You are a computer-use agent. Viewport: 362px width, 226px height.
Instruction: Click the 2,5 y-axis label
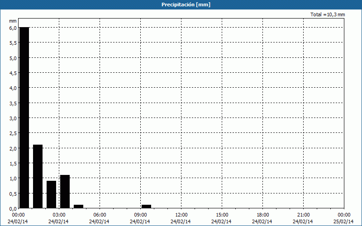coord(13,133)
